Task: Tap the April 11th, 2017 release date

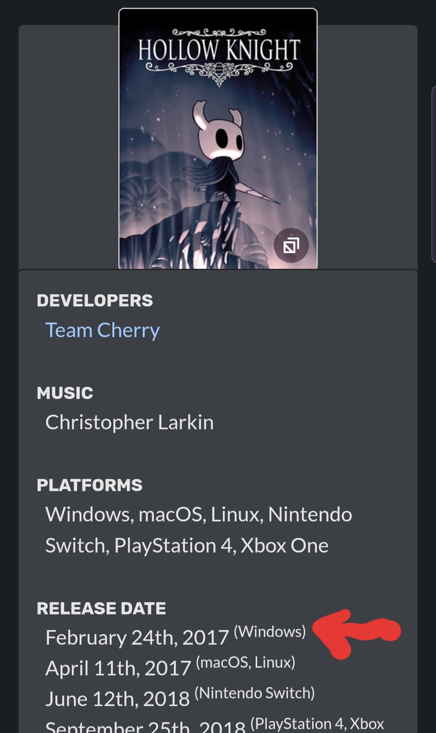Action: [118, 669]
